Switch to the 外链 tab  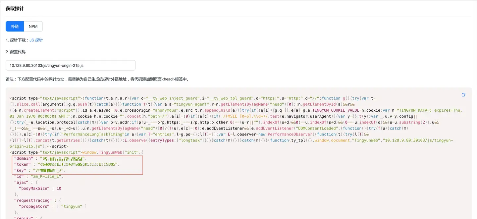click(x=15, y=27)
